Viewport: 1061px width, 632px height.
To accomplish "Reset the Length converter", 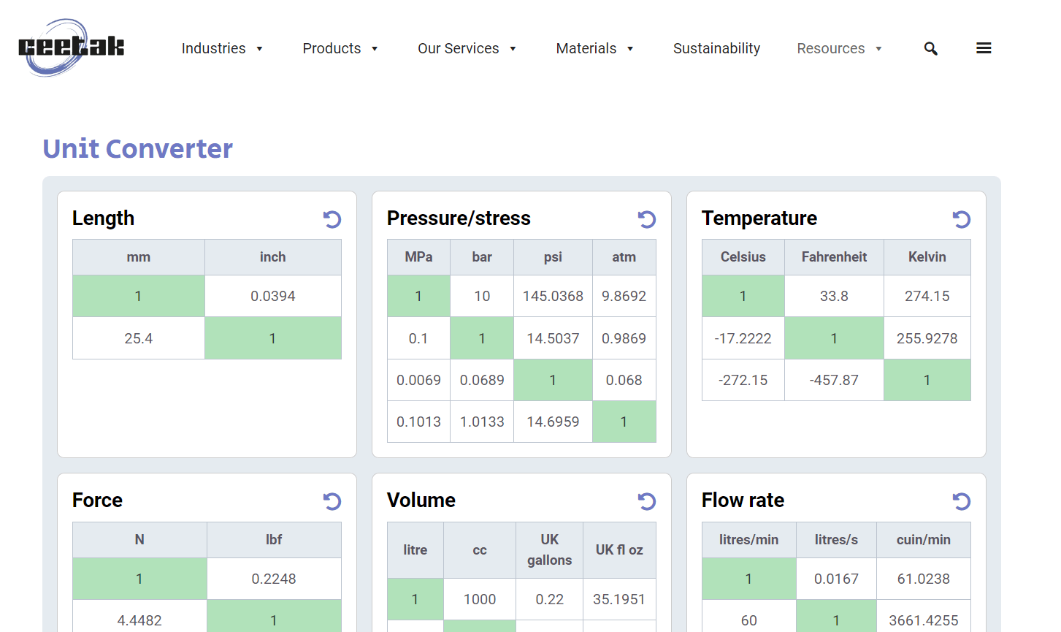I will pos(332,219).
